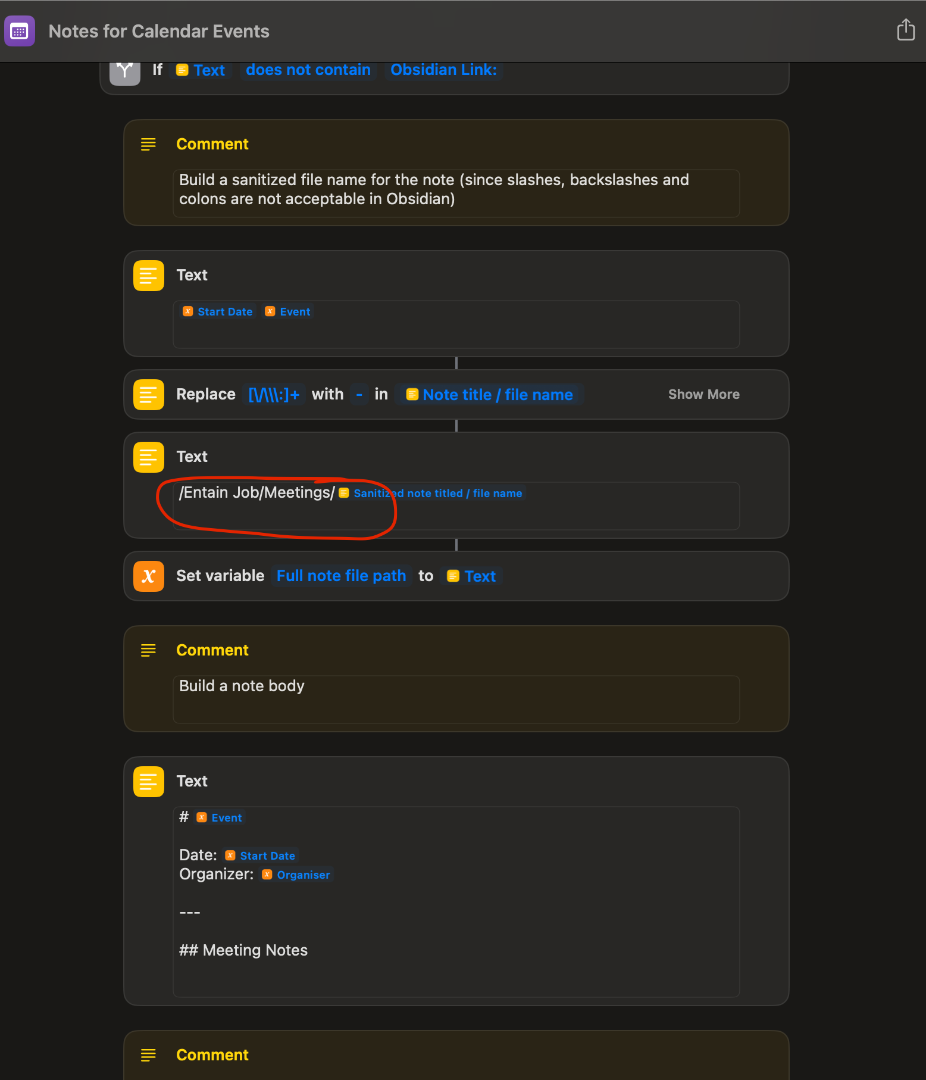Click the dash replacement value in Replace
Image resolution: width=926 pixels, height=1080 pixels.
(x=359, y=395)
